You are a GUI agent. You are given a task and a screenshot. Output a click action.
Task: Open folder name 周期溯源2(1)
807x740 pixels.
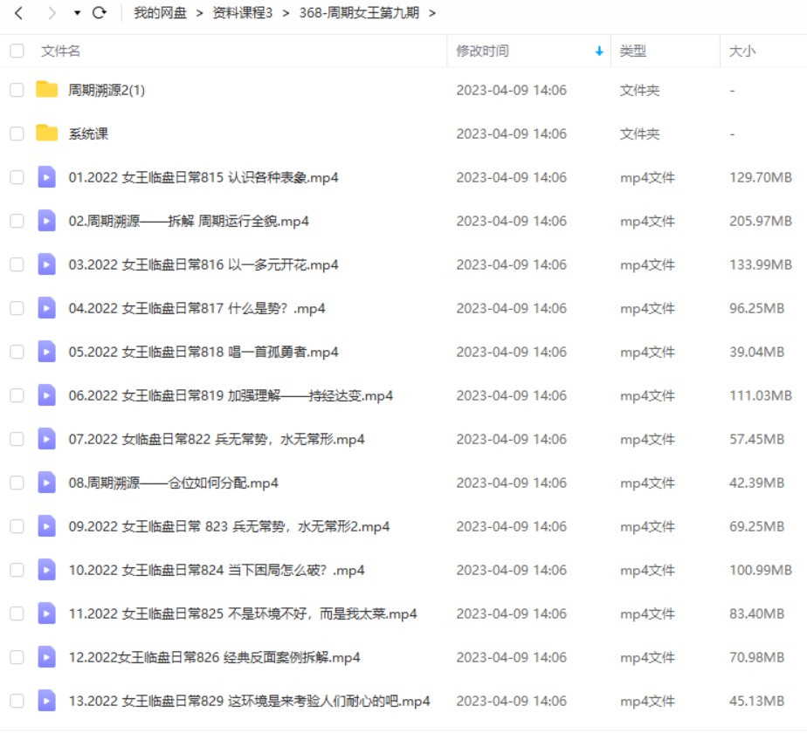pyautogui.click(x=107, y=90)
